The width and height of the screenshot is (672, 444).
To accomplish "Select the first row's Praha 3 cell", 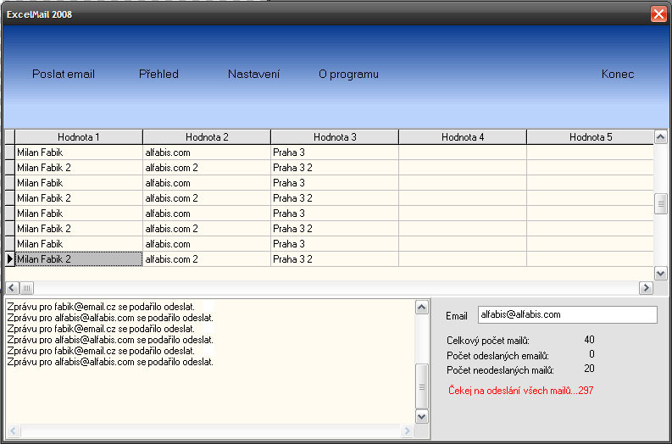I will point(335,153).
